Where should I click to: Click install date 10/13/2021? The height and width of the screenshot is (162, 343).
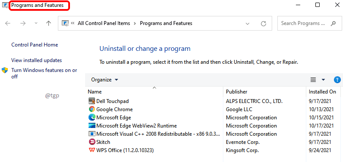click(x=321, y=109)
